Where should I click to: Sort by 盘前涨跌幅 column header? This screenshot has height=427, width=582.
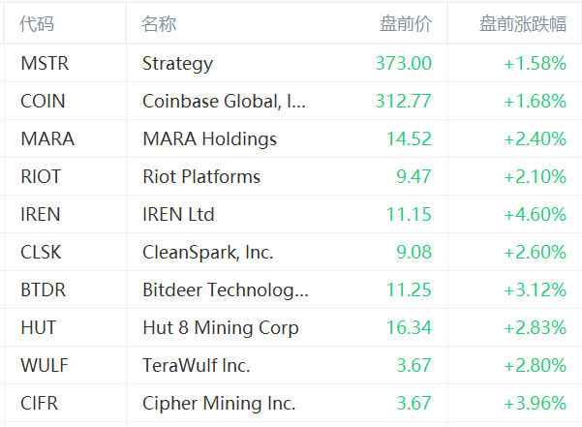point(523,25)
